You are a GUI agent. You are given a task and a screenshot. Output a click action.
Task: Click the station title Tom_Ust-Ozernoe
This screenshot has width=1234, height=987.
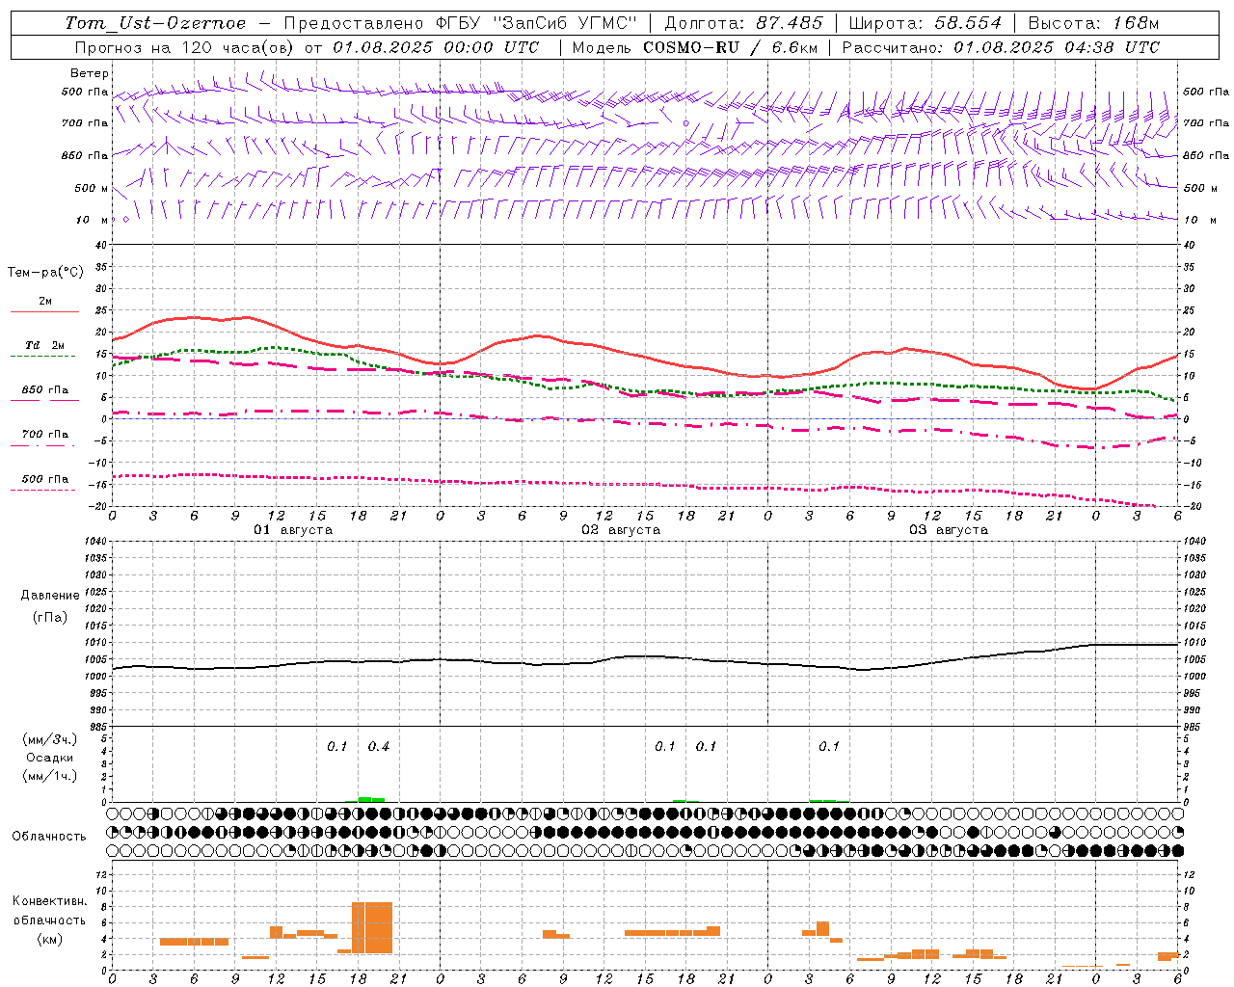(x=155, y=23)
